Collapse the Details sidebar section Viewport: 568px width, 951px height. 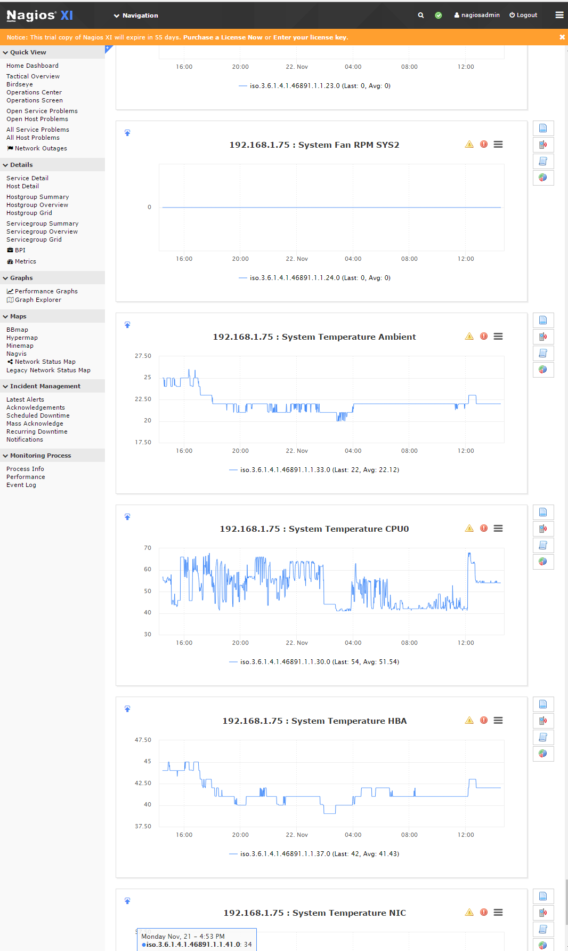(52, 165)
